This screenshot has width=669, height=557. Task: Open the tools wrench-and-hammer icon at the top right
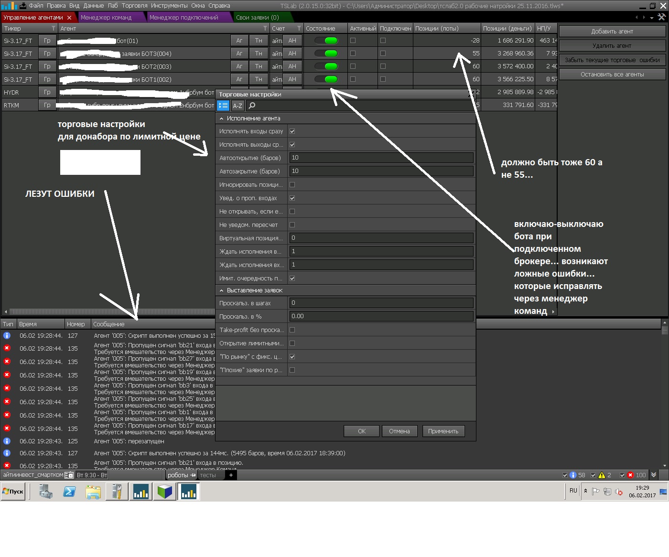tap(661, 17)
